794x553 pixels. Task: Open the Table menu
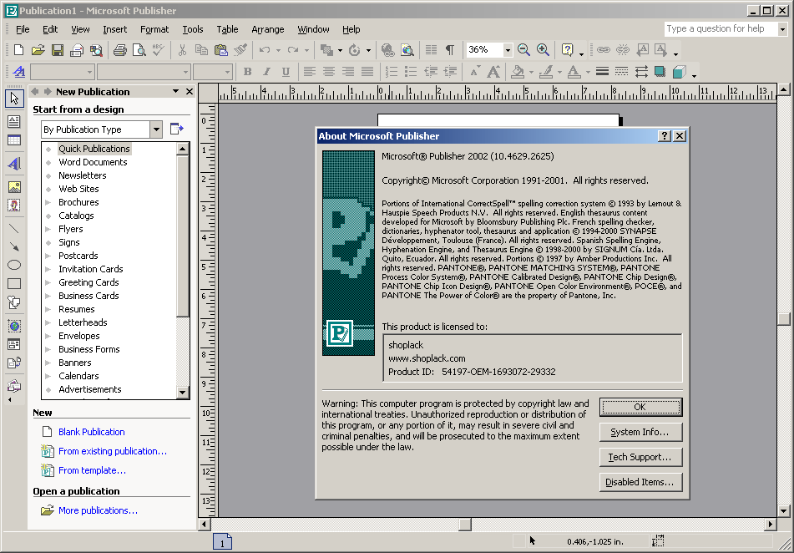point(227,29)
